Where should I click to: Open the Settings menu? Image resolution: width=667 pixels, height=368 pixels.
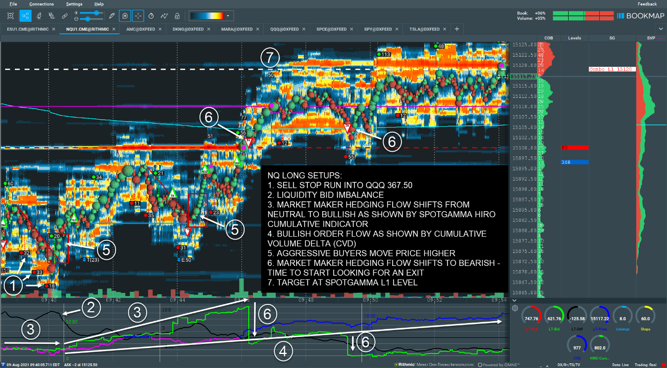(74, 4)
